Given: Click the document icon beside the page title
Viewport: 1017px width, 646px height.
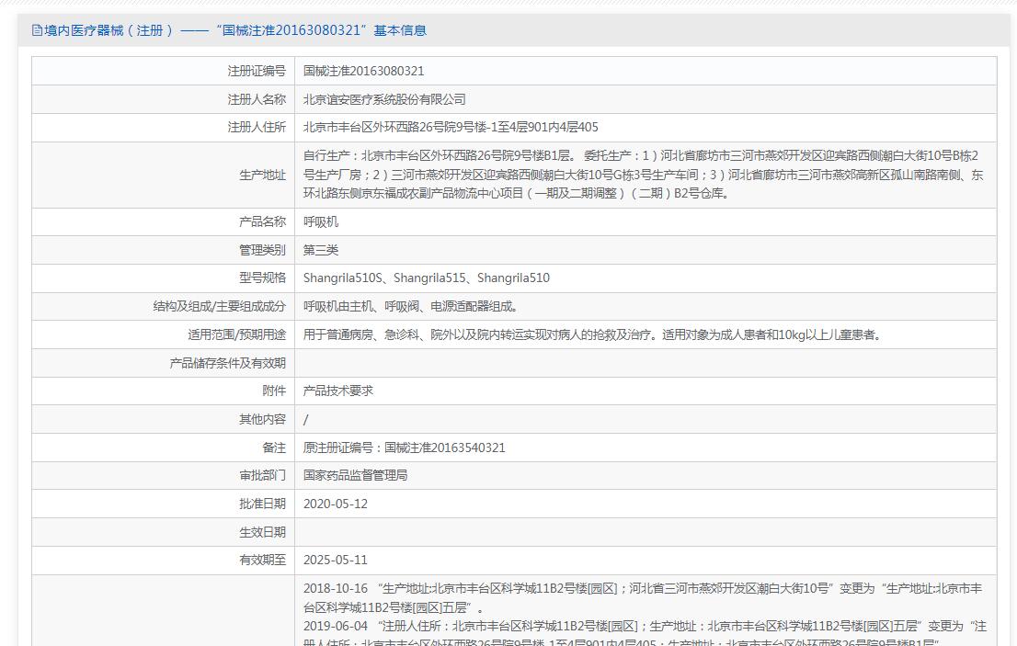Looking at the screenshot, I should point(37,30).
